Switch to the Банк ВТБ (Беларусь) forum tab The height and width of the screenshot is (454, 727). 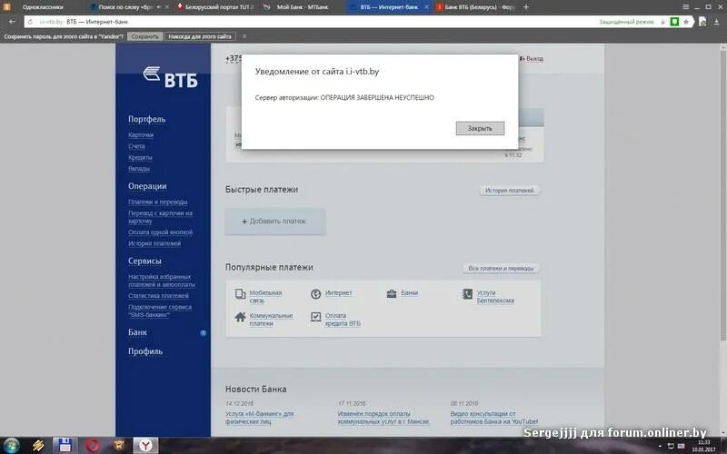476,7
